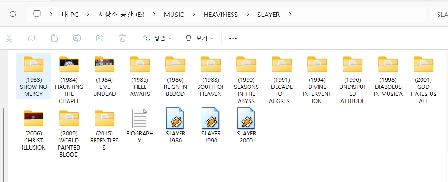This screenshot has height=182, width=448.
Task: Open the 정렬 sort dropdown
Action: click(157, 38)
